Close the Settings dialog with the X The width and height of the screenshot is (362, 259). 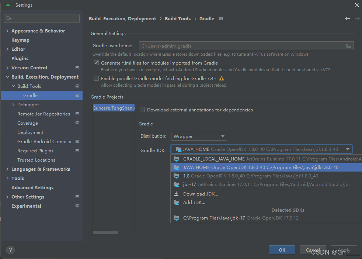coord(357,5)
